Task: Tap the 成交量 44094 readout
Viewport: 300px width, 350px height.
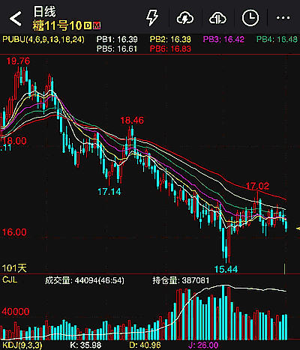Action: tap(85, 280)
